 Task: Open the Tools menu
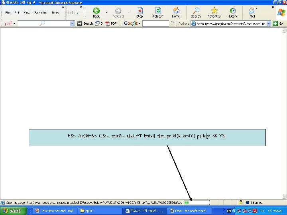point(55,12)
